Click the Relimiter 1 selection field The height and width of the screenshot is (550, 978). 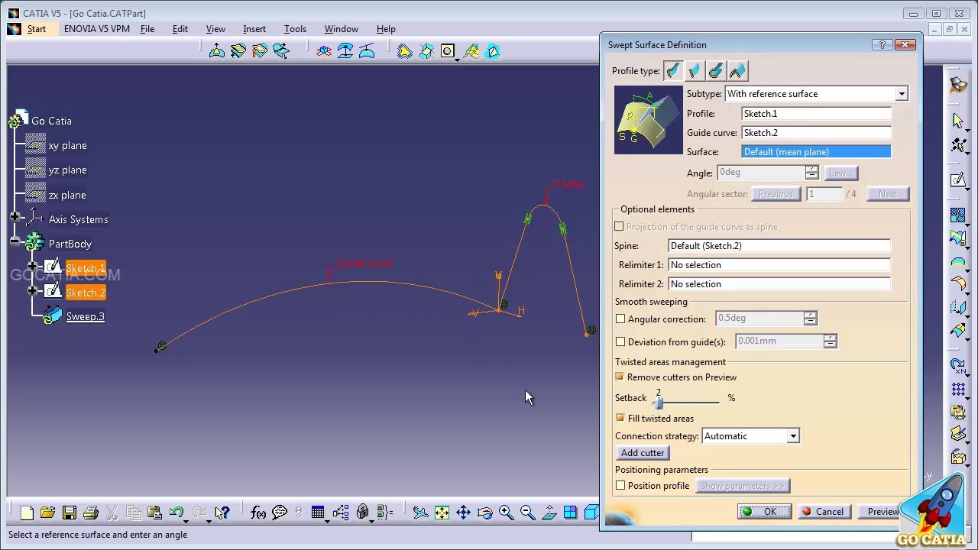(x=779, y=265)
